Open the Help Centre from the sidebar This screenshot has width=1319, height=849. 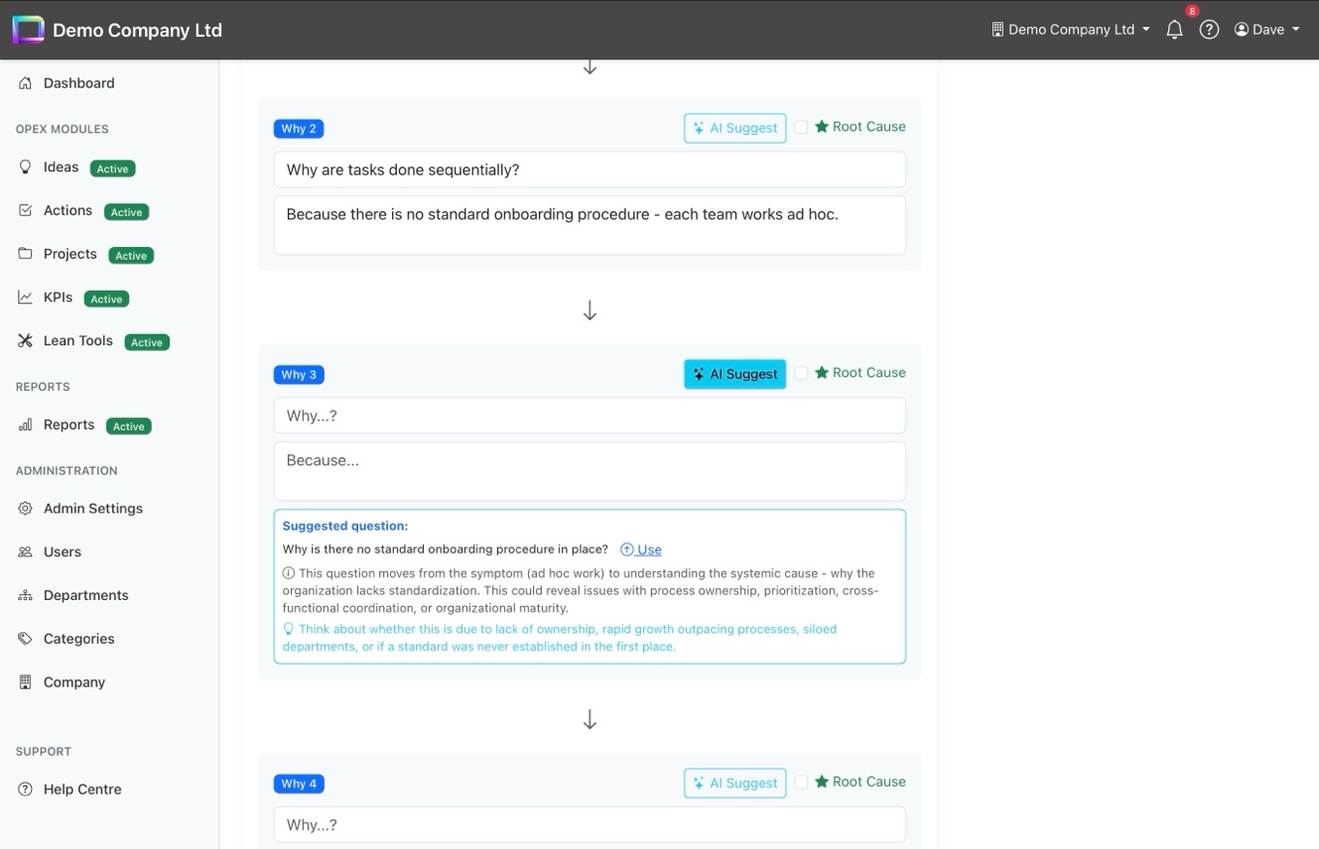tap(79, 788)
